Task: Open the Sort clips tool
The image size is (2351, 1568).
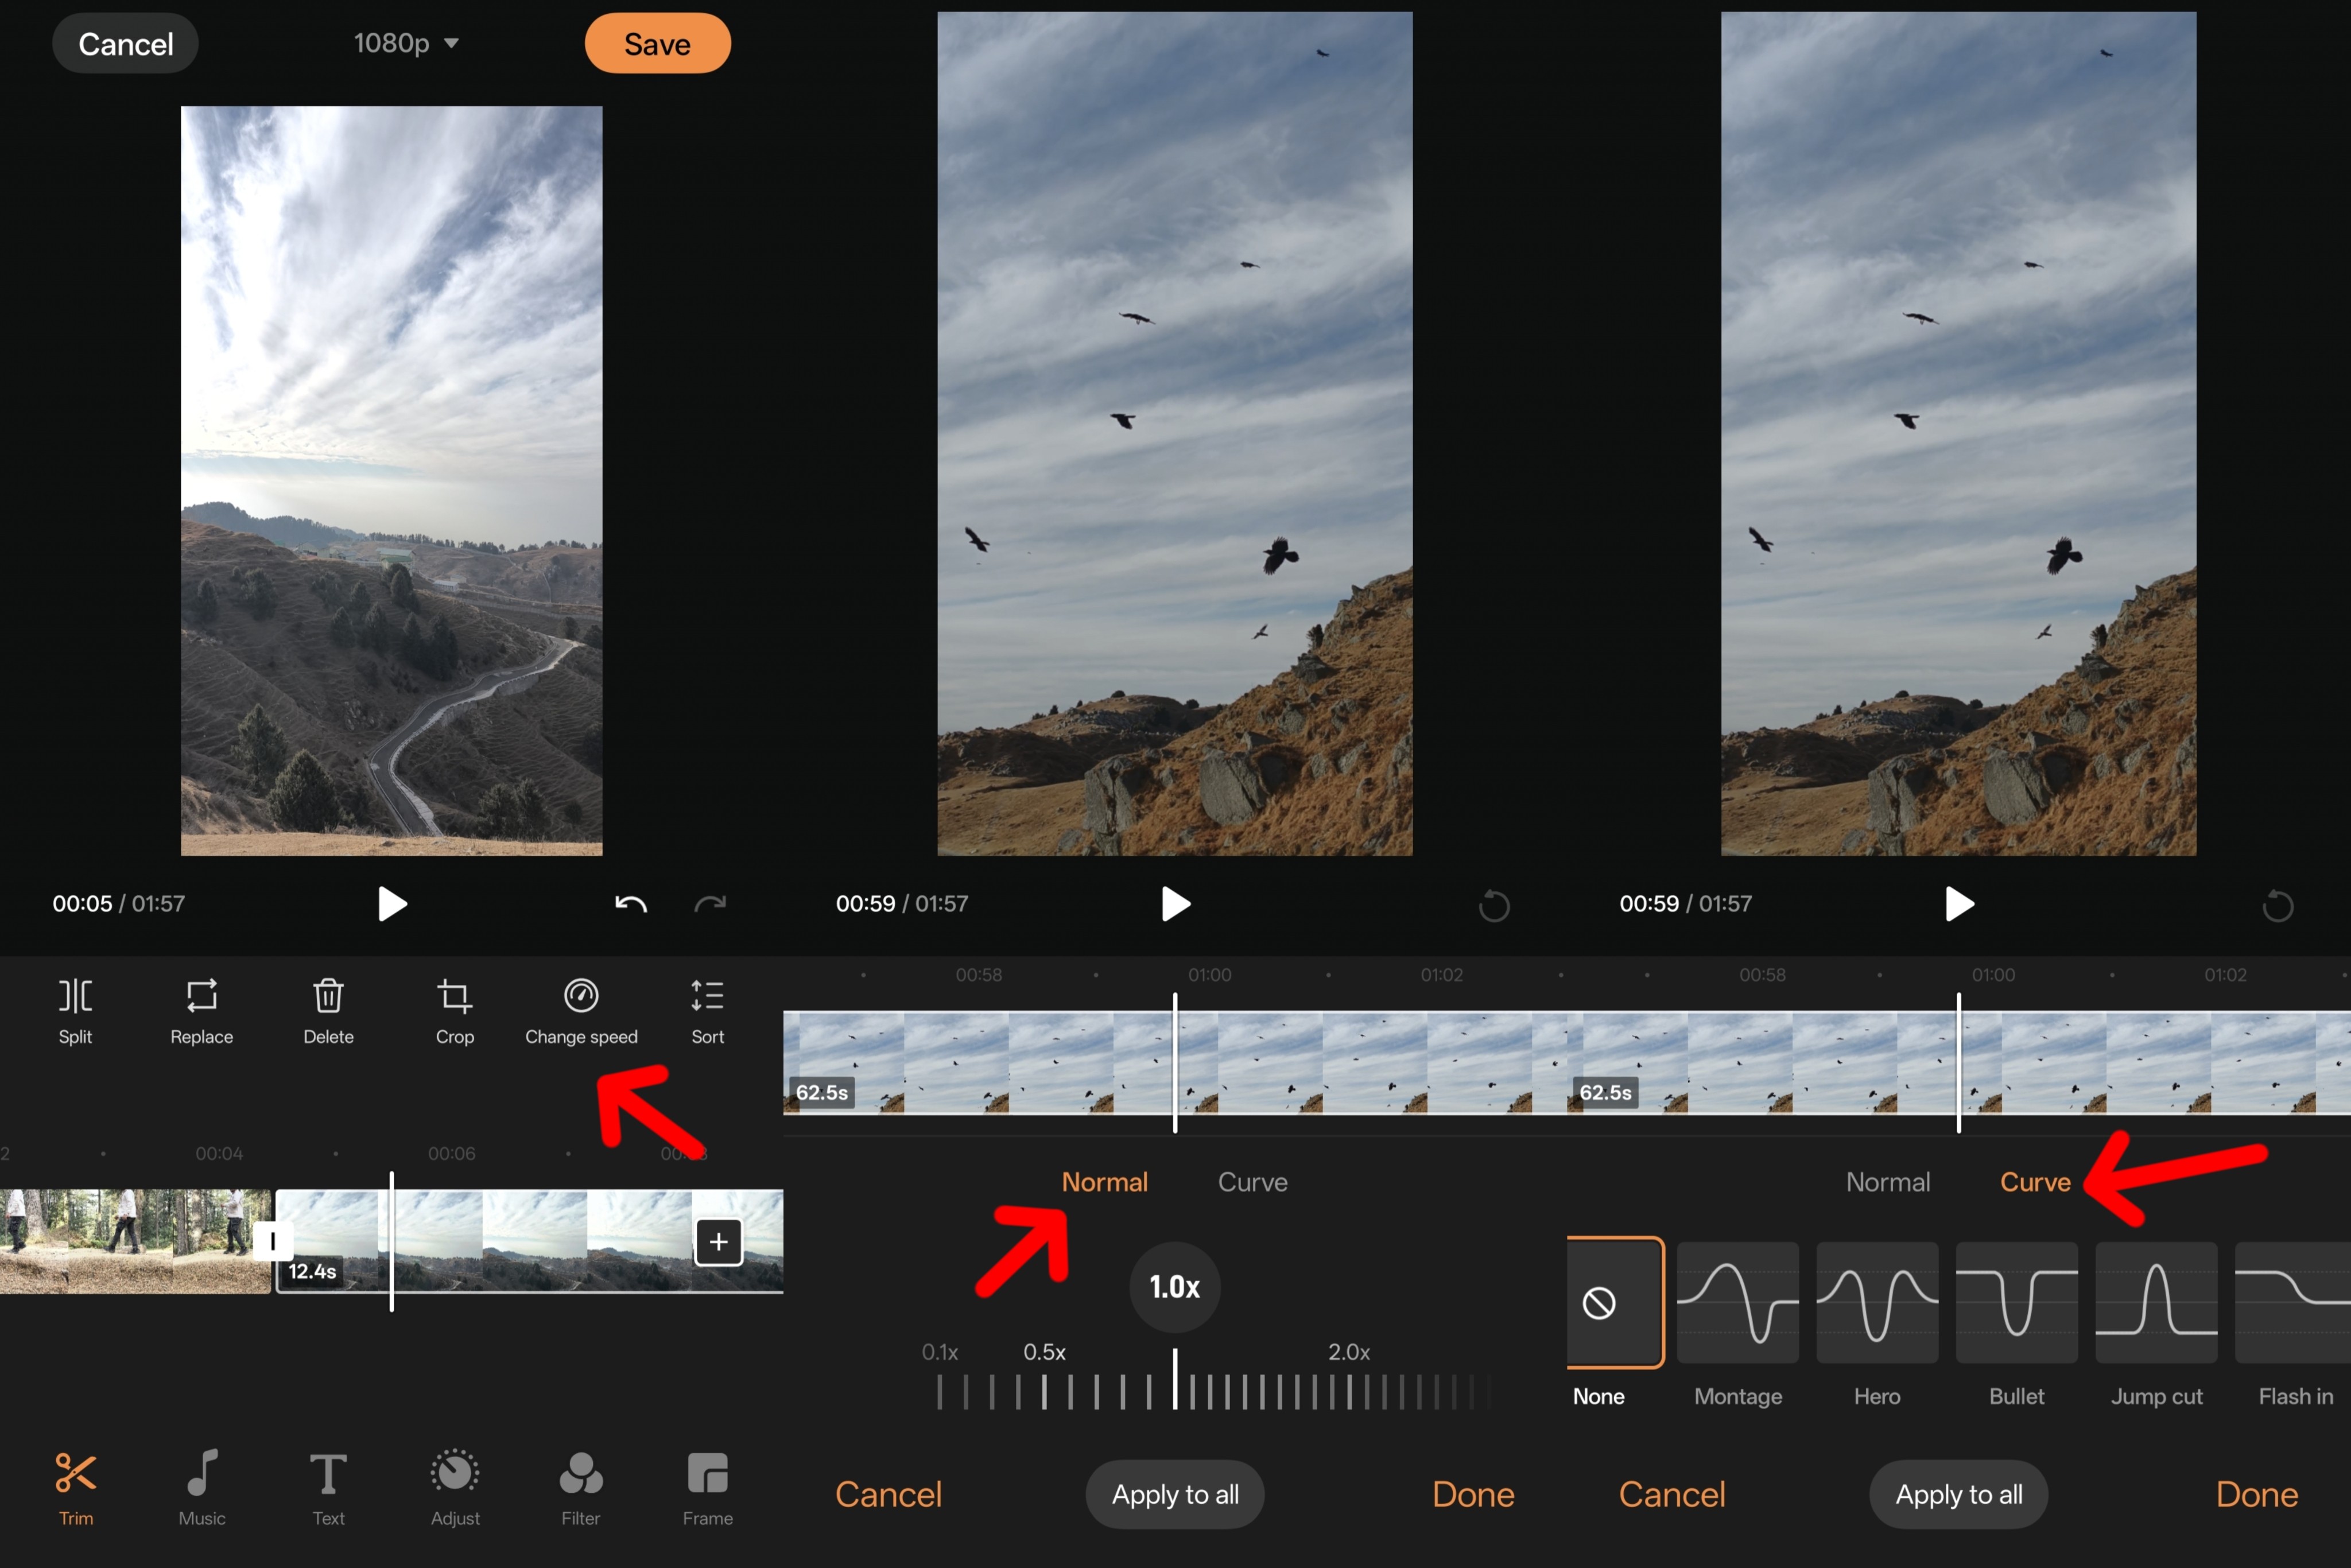Action: point(707,1011)
